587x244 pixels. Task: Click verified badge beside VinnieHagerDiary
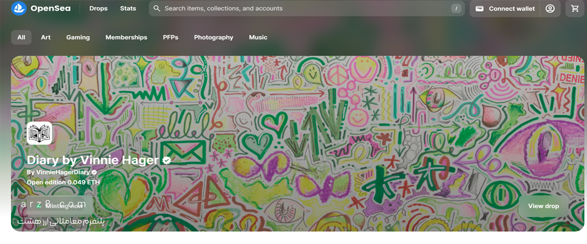tap(94, 172)
